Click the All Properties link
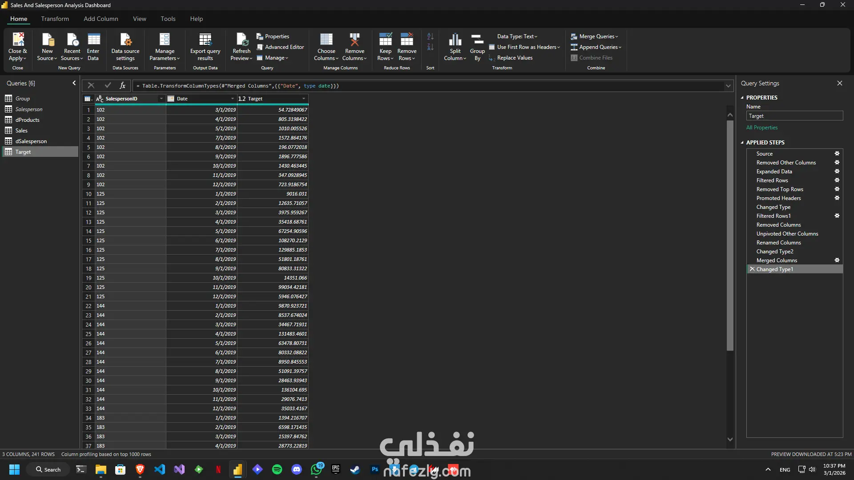 tap(762, 128)
